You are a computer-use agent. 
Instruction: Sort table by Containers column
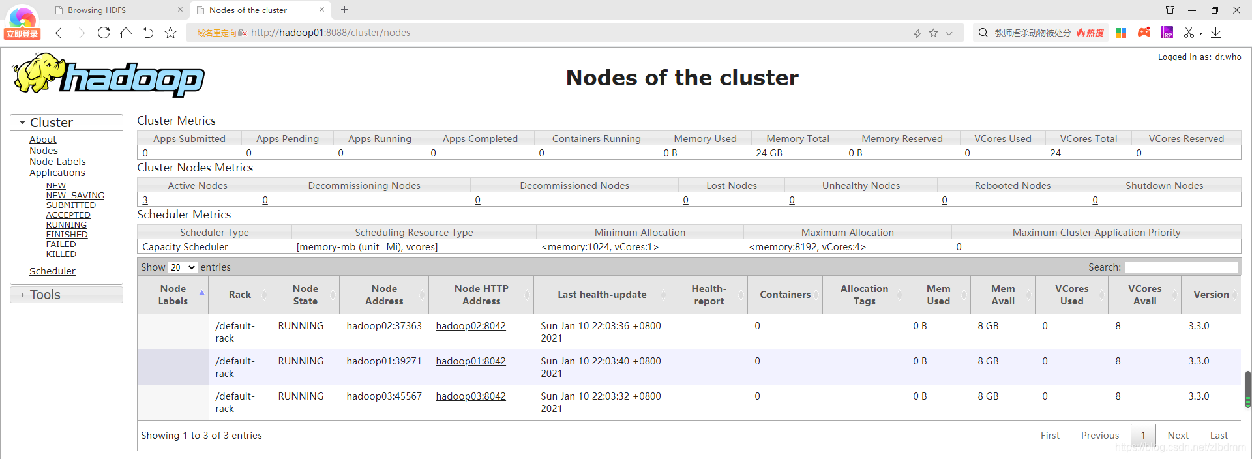[785, 295]
